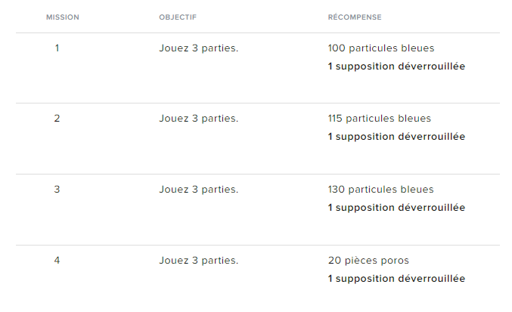Click mission 2 '1 supposition déverrouillée' text
Viewport: 512px width, 312px height.
(x=396, y=137)
